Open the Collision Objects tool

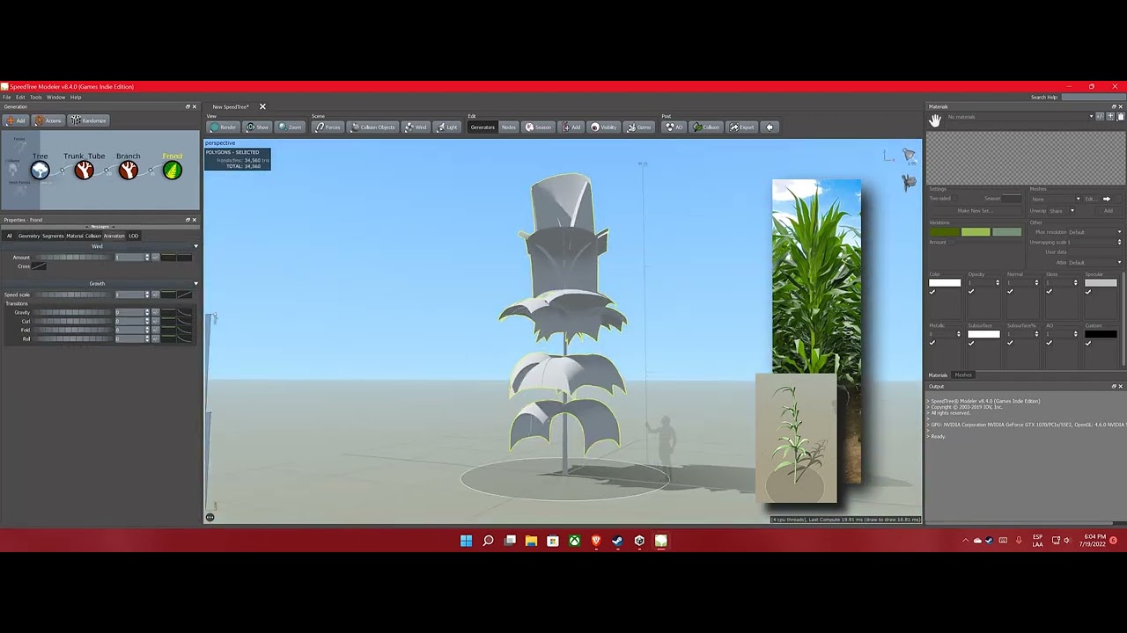(373, 127)
